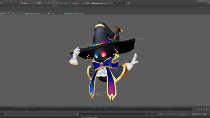The image size is (210, 118).
Task: Toggle make live surface icon
Action: pyautogui.click(x=57, y=3)
